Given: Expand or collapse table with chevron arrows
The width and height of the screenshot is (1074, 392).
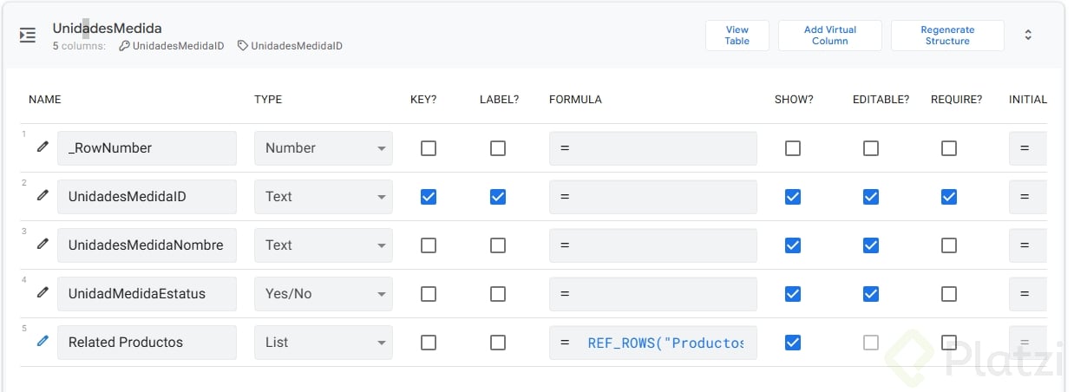Looking at the screenshot, I should tap(1028, 36).
